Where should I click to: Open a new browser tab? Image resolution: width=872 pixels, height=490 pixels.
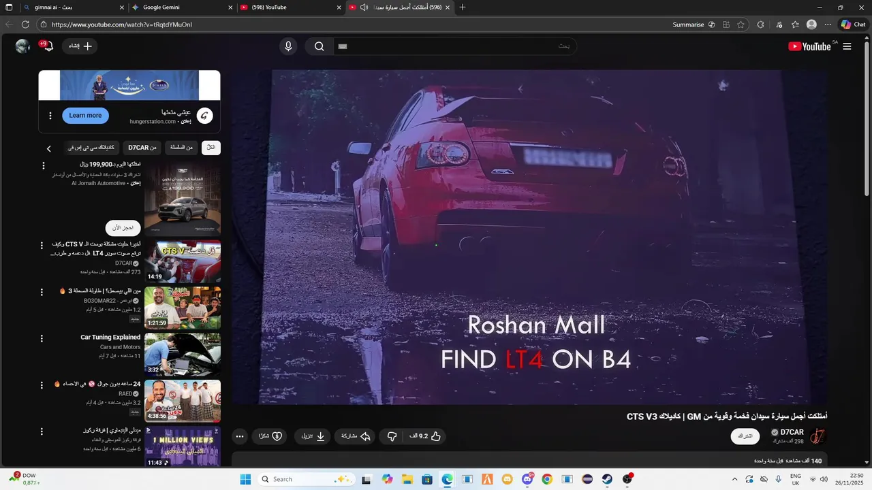click(x=463, y=7)
